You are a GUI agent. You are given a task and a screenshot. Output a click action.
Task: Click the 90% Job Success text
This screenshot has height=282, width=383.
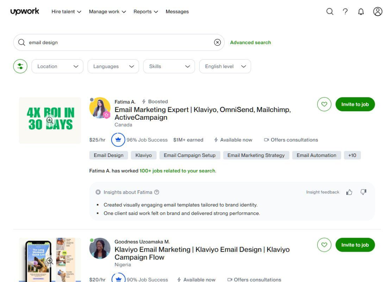click(147, 279)
